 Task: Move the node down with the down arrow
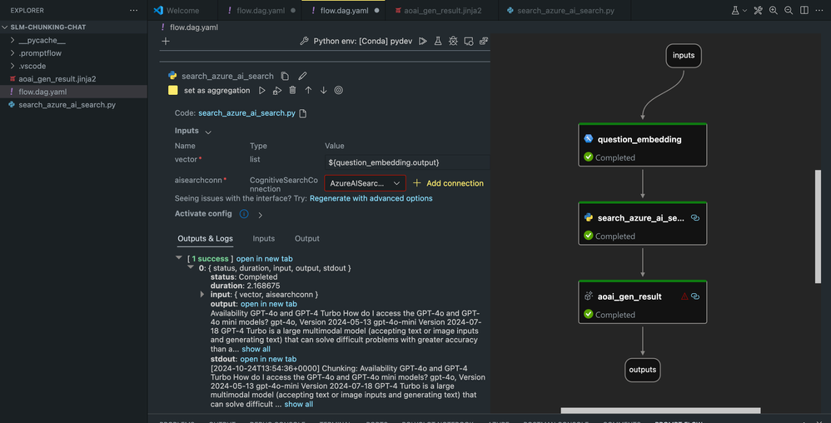[x=323, y=91]
